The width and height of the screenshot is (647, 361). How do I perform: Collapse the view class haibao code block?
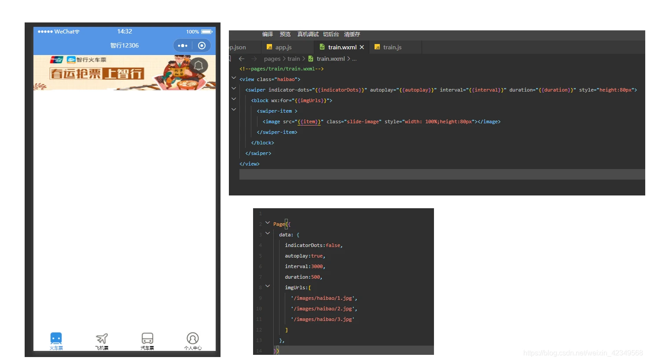point(234,78)
